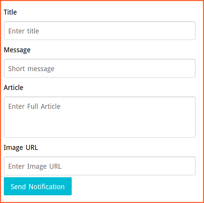Place cursor in Title text box
Screen dimensions: 204x203
(x=100, y=31)
